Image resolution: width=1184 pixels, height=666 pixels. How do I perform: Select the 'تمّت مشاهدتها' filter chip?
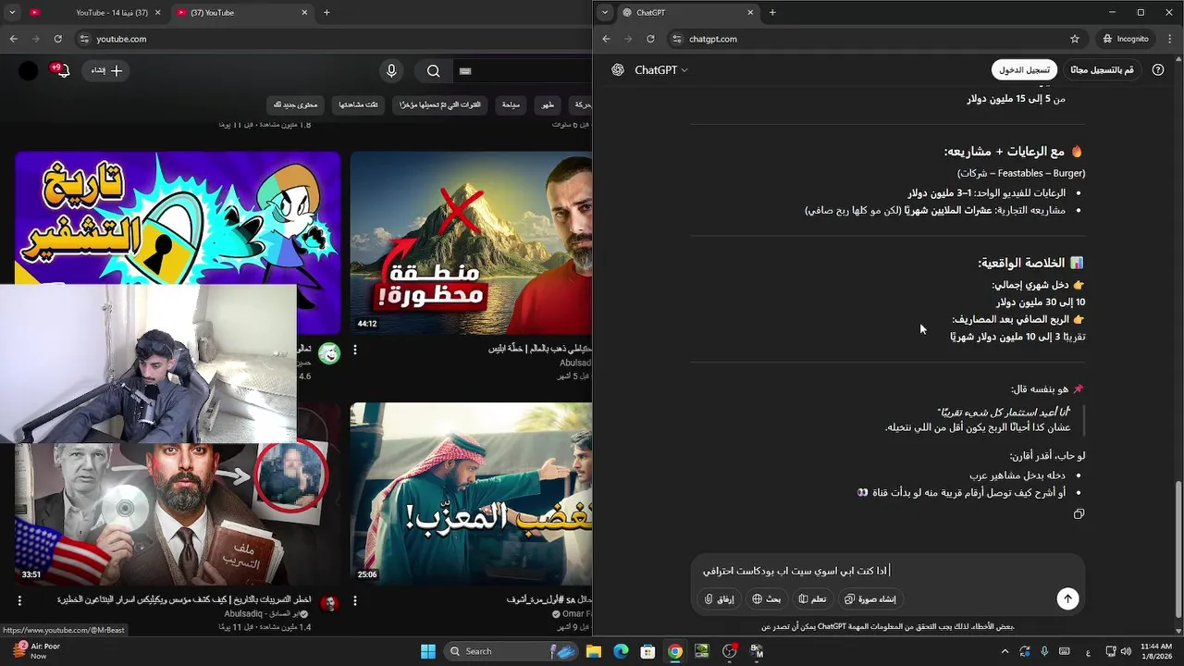(x=358, y=105)
